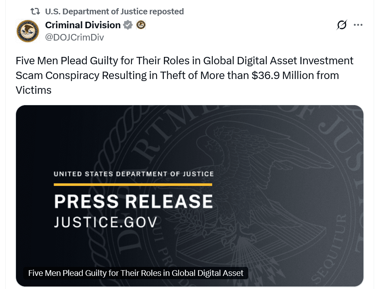Screen dimensions: 379x289
Task: Select the tweet text about the $36.9 Million scam
Action: (x=184, y=75)
